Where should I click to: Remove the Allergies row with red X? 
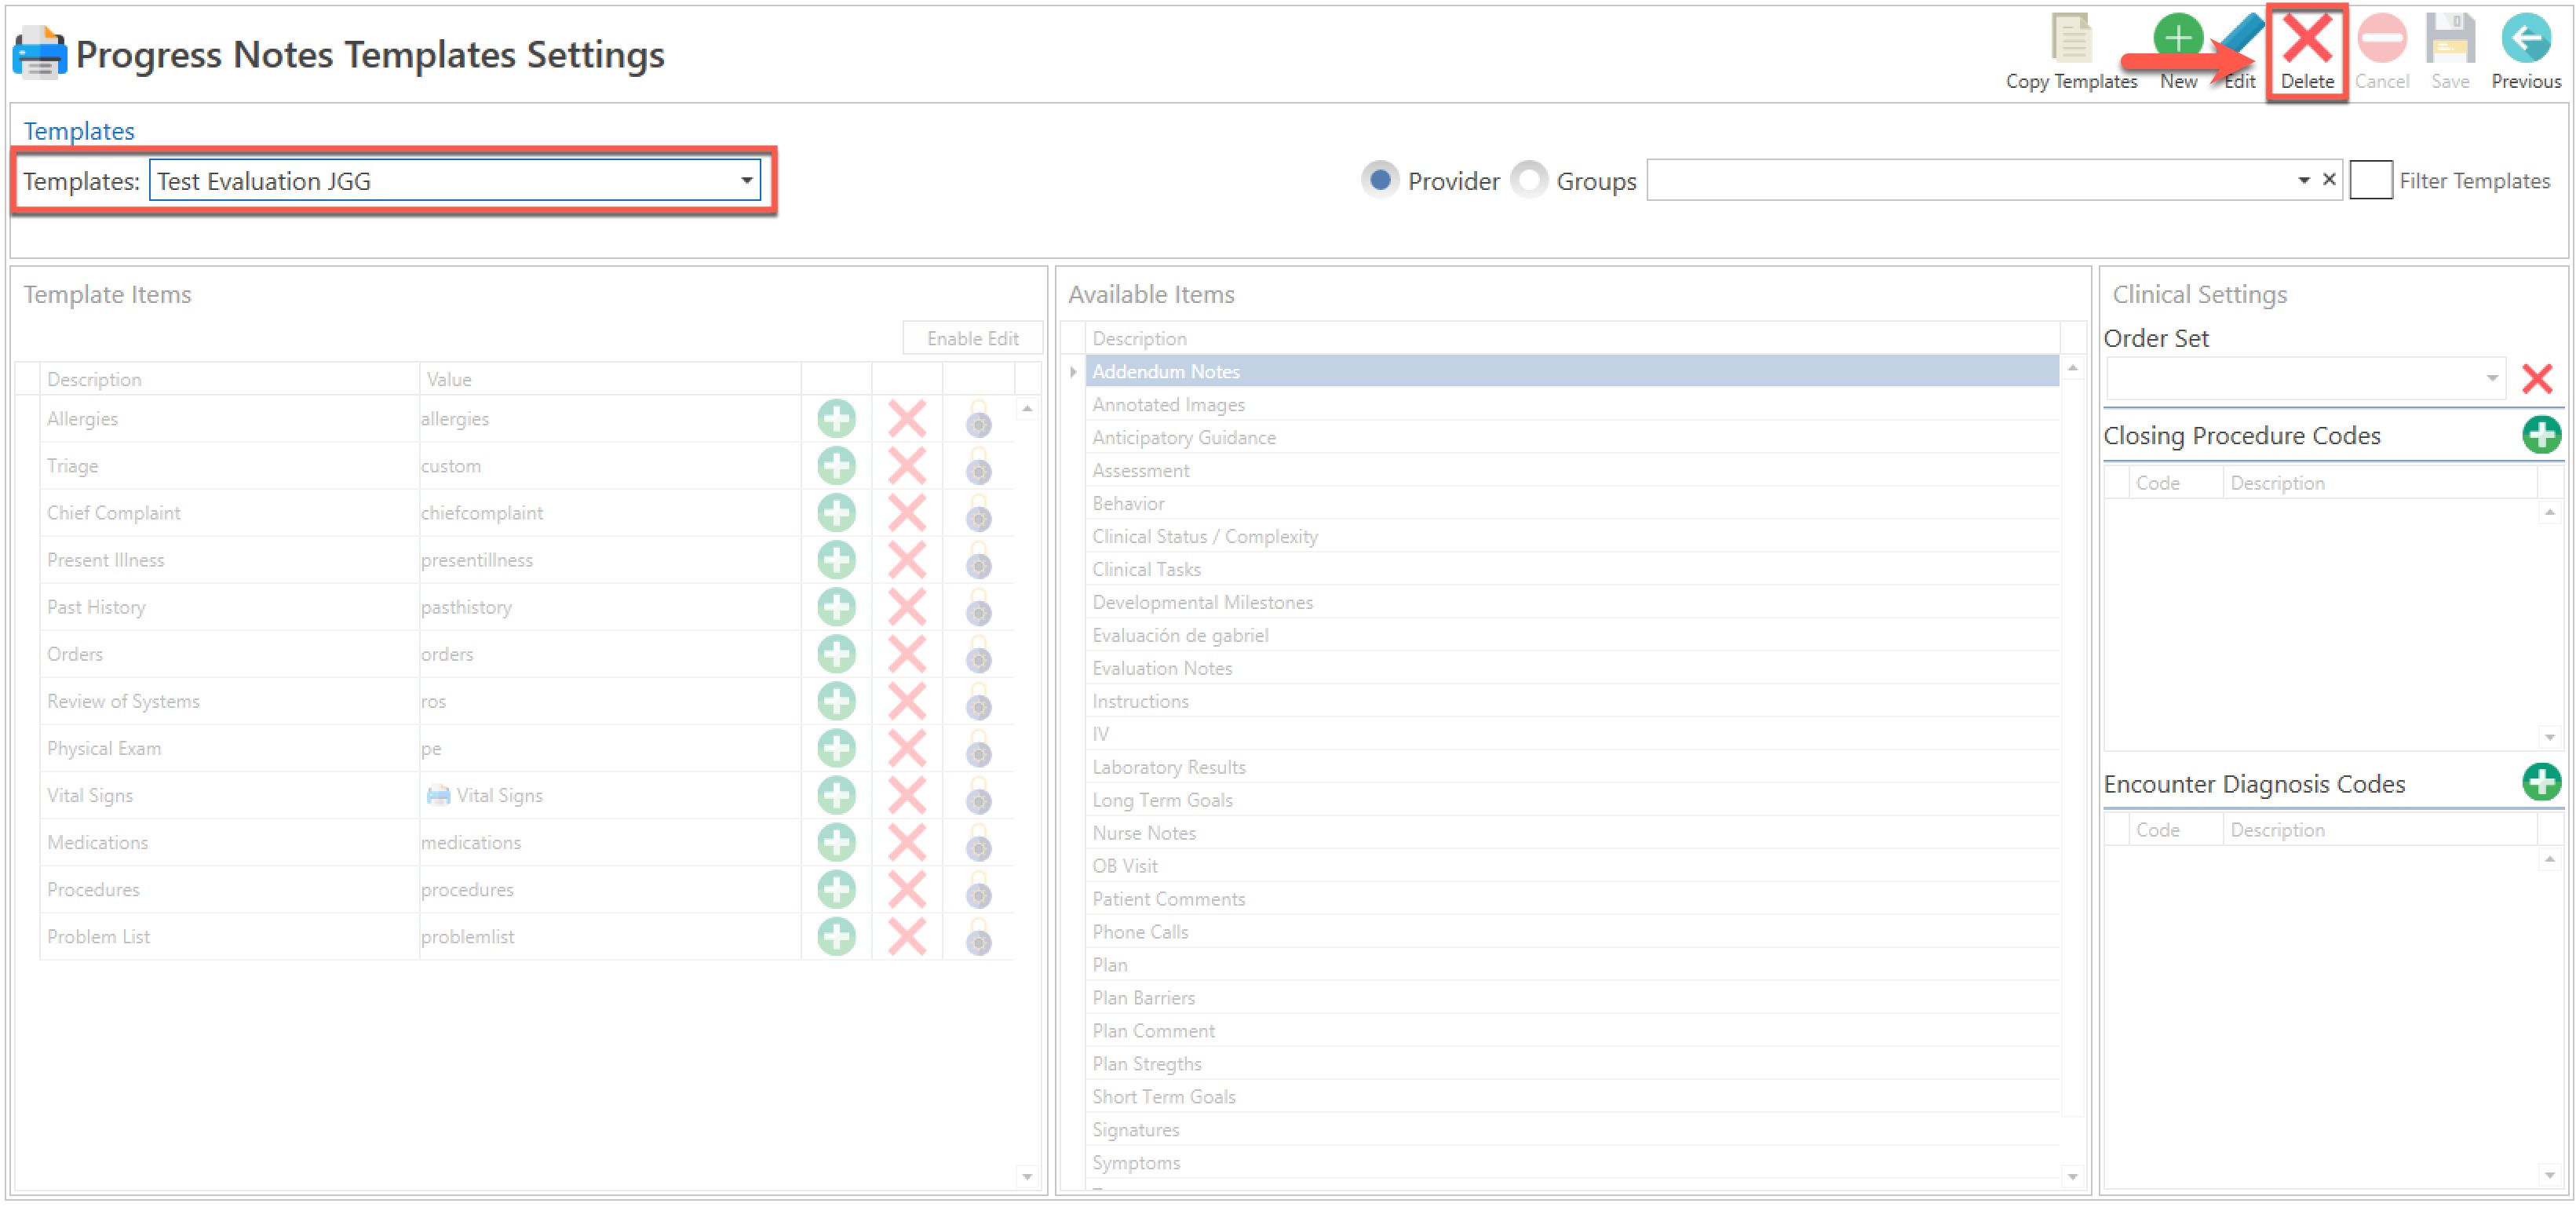click(x=906, y=419)
